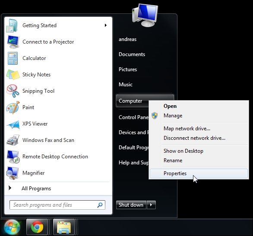
Task: Click the computer user picture icon
Action: tap(145, 15)
